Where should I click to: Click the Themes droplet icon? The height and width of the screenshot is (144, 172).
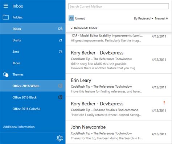pos(6,74)
